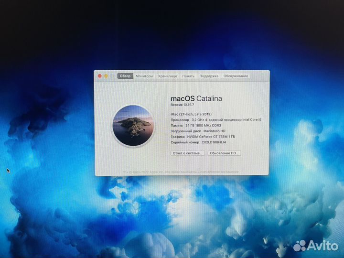The width and height of the screenshot is (344, 258).
Task: Select the Память tab
Action: pyautogui.click(x=188, y=76)
